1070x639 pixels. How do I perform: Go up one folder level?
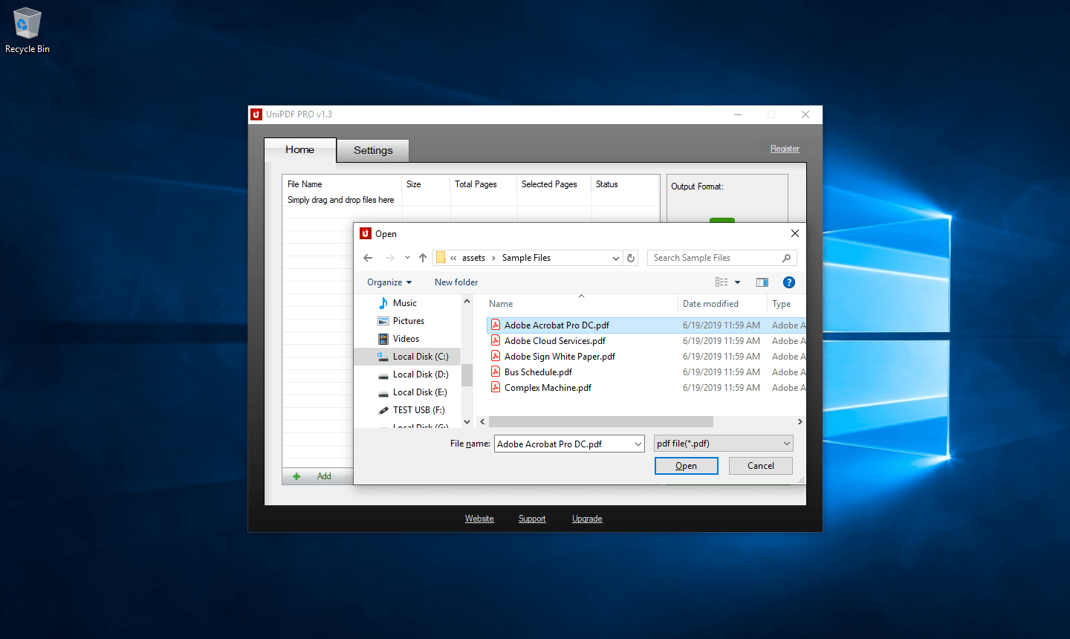tap(423, 258)
